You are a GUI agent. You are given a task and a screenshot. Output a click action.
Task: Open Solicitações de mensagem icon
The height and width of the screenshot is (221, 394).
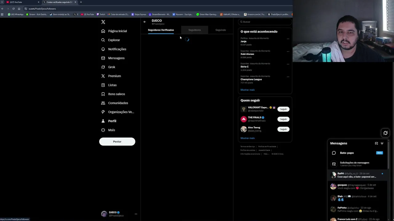pyautogui.click(x=334, y=164)
